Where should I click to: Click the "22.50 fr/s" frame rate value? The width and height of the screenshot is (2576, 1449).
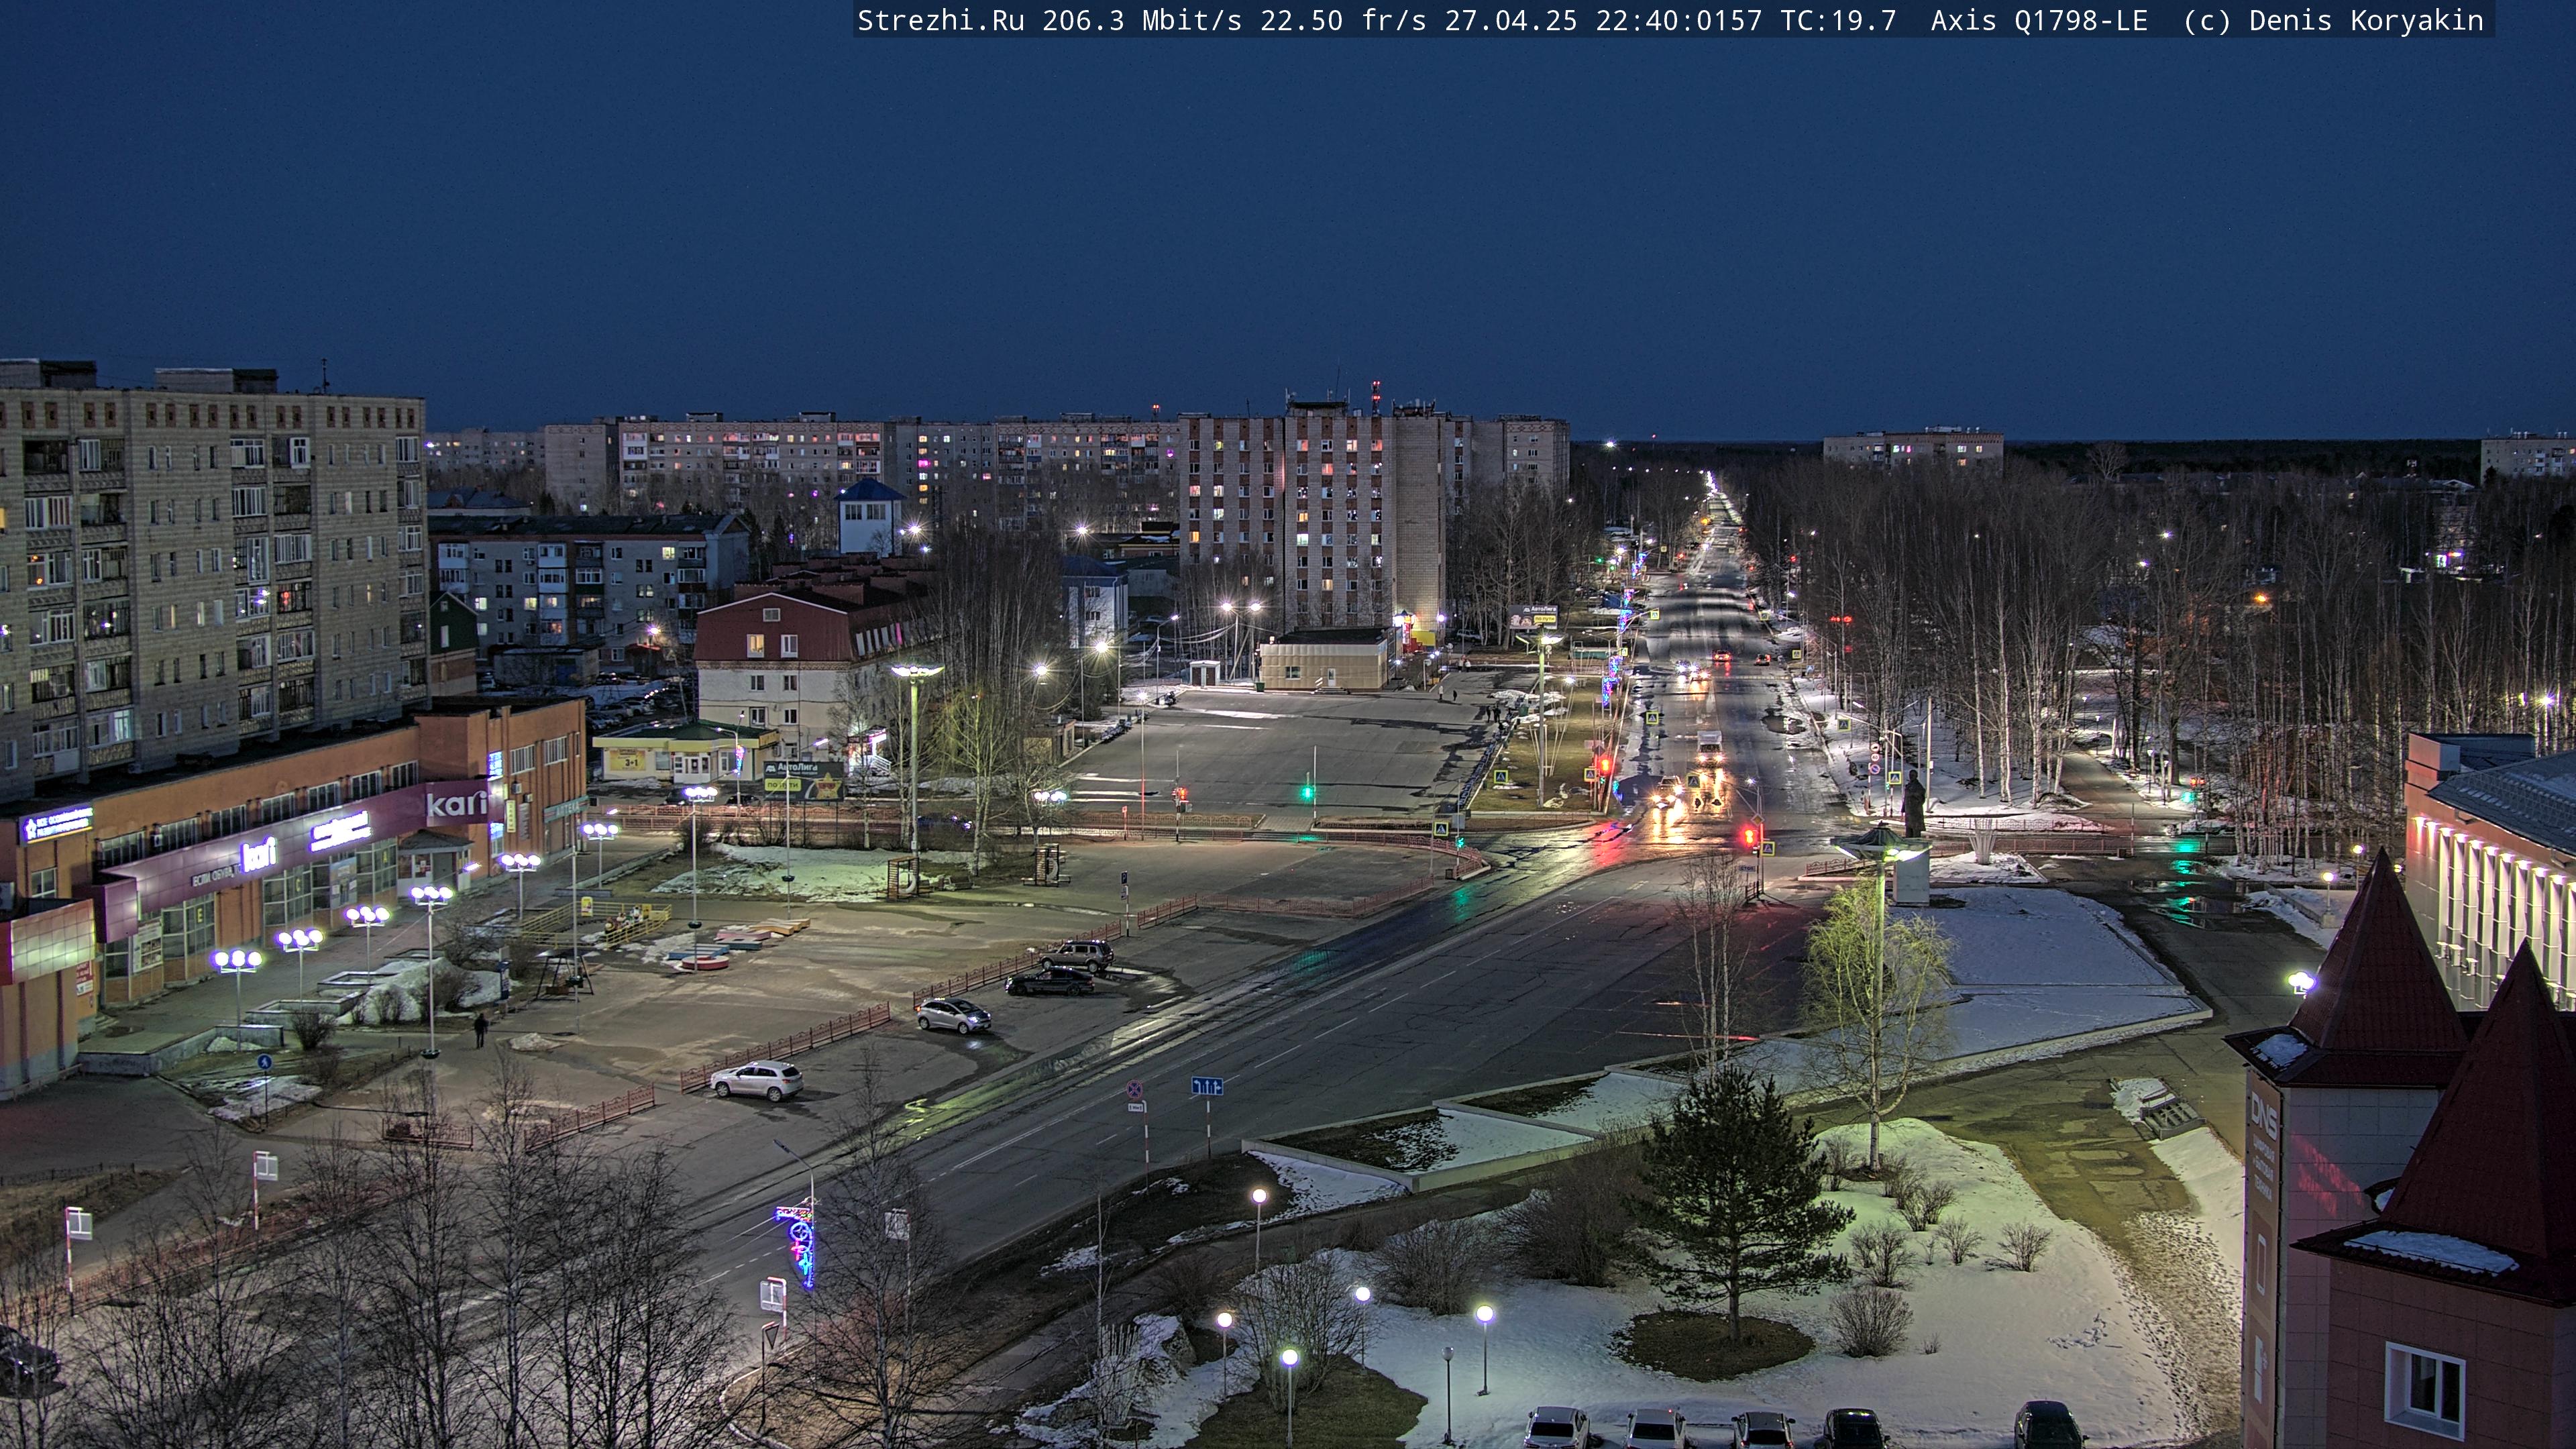(x=1343, y=21)
